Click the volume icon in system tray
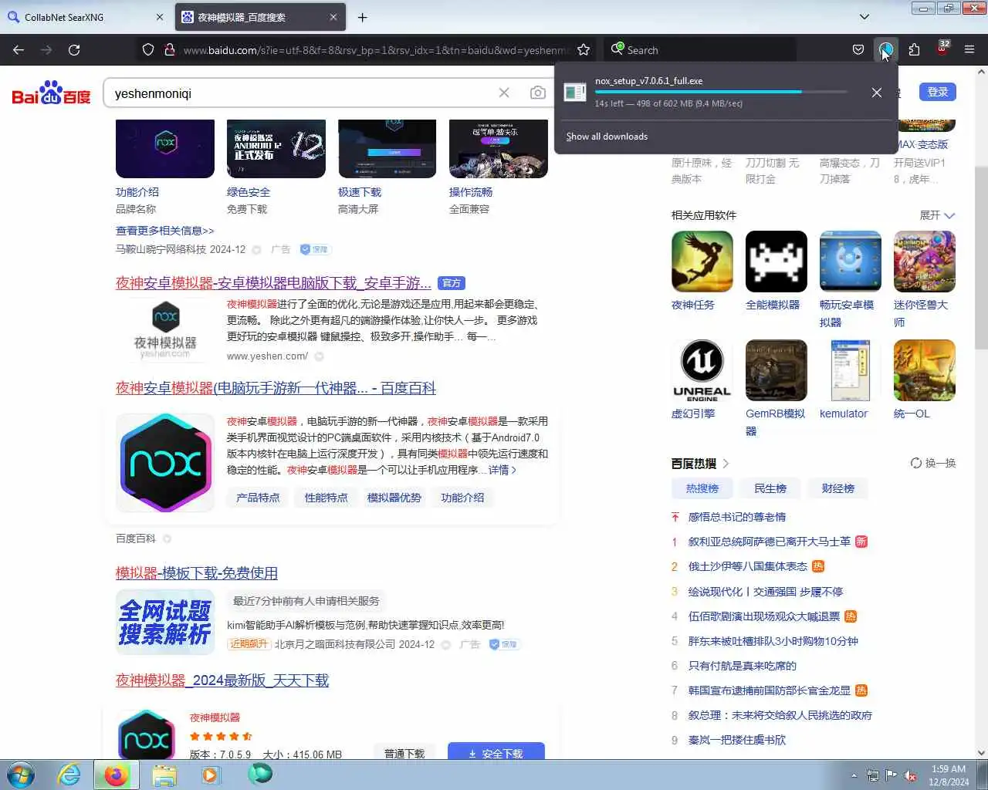 coord(910,775)
